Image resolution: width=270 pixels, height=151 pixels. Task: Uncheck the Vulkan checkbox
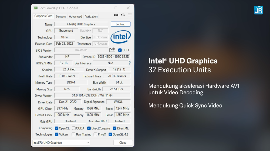click(x=57, y=134)
